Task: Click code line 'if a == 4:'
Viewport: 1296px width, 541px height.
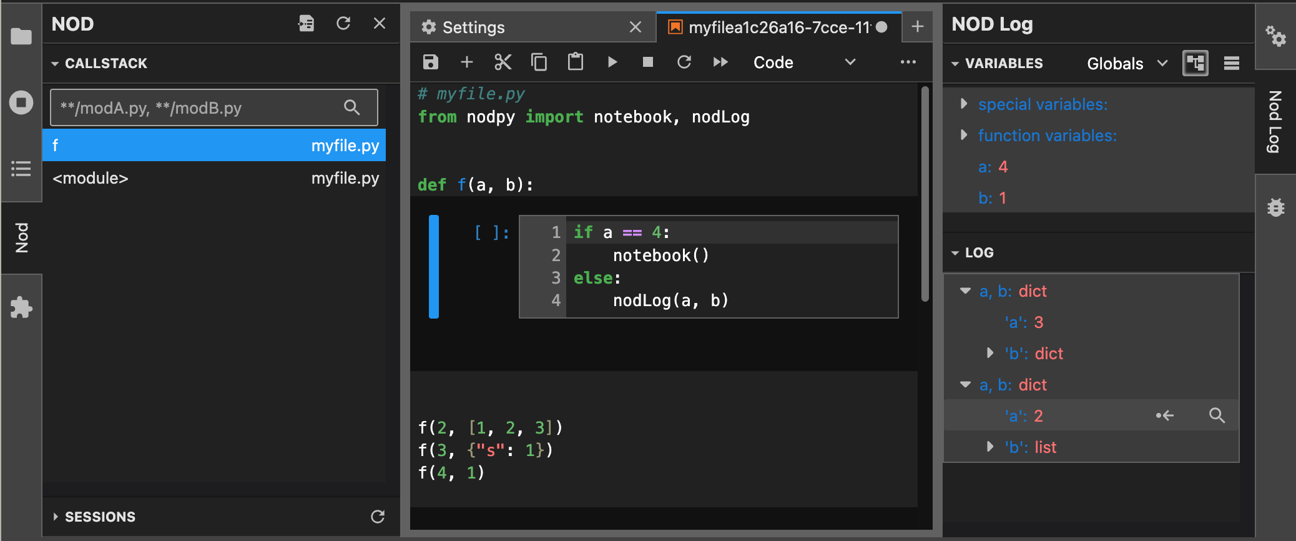Action: point(622,232)
